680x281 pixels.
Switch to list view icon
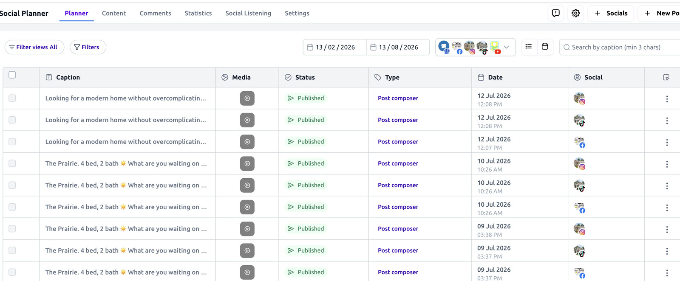(x=529, y=47)
